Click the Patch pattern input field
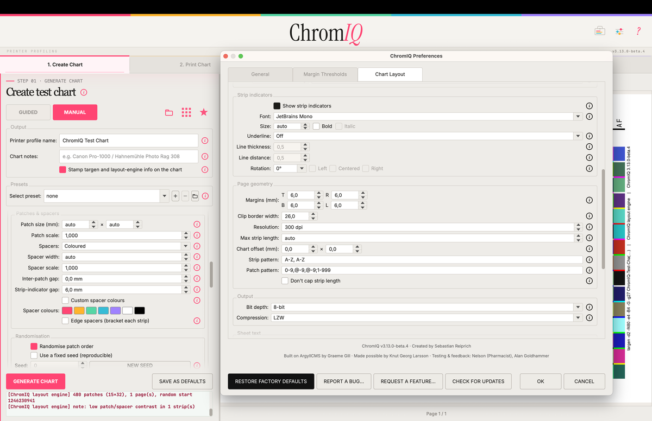 (432, 270)
